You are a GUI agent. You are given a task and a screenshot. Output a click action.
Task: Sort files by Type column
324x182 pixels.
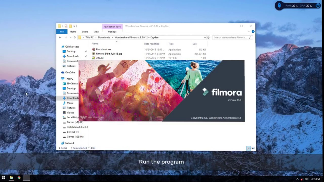[171, 44]
